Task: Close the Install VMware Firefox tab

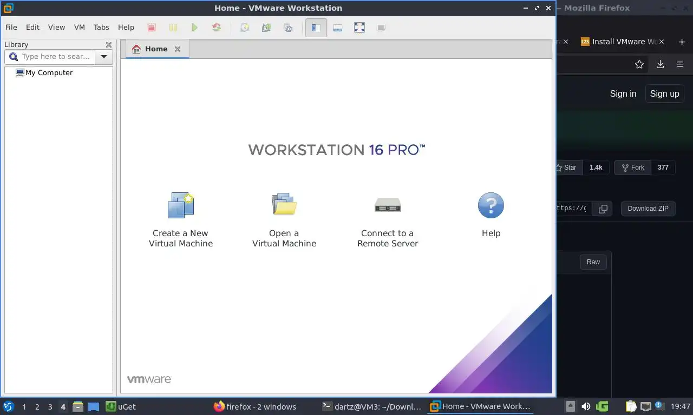Action: click(x=662, y=42)
